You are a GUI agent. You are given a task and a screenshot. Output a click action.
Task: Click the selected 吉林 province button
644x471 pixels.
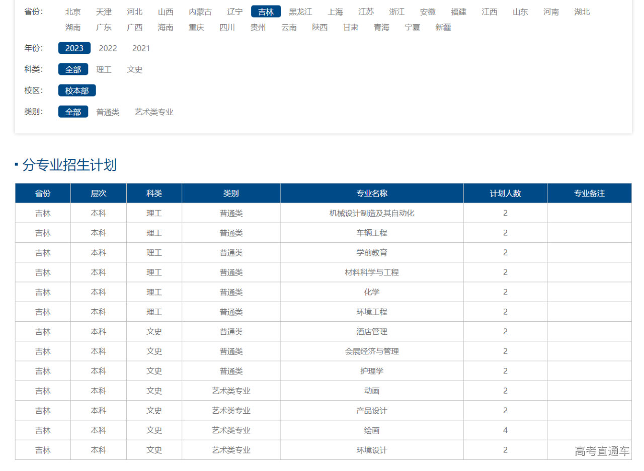click(x=266, y=12)
